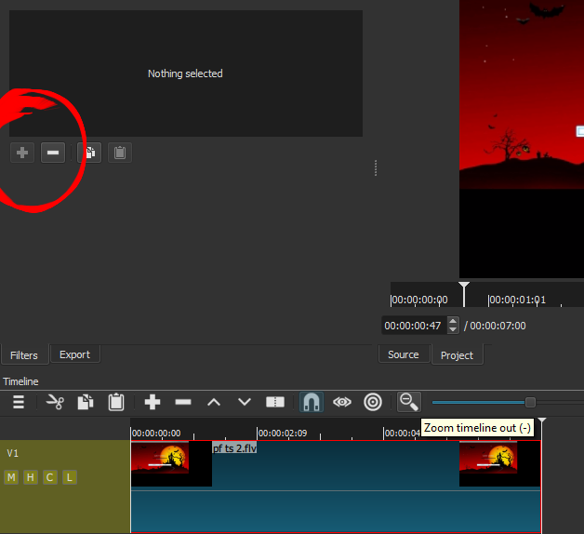Switch to the Source tab
This screenshot has width=584, height=534.
pos(404,354)
